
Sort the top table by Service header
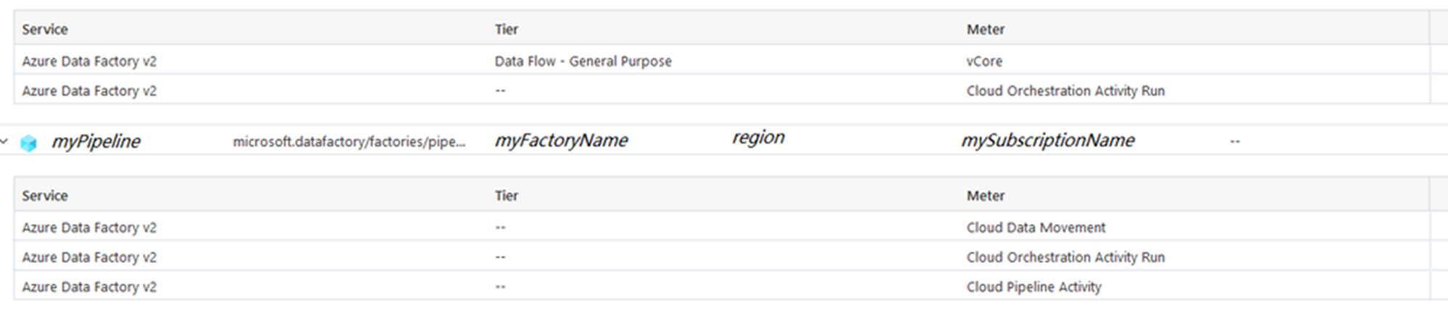coord(45,30)
